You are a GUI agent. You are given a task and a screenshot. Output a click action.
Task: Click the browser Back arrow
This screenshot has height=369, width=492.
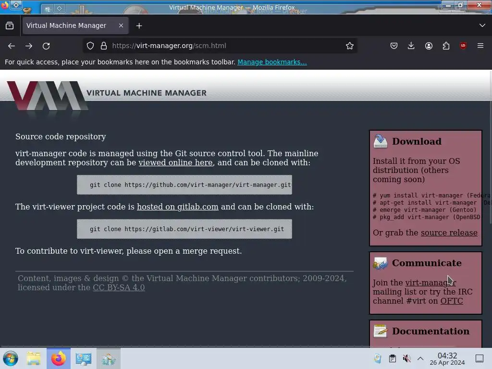click(12, 46)
